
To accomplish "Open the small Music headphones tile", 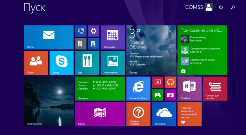I will [x=170, y=82].
